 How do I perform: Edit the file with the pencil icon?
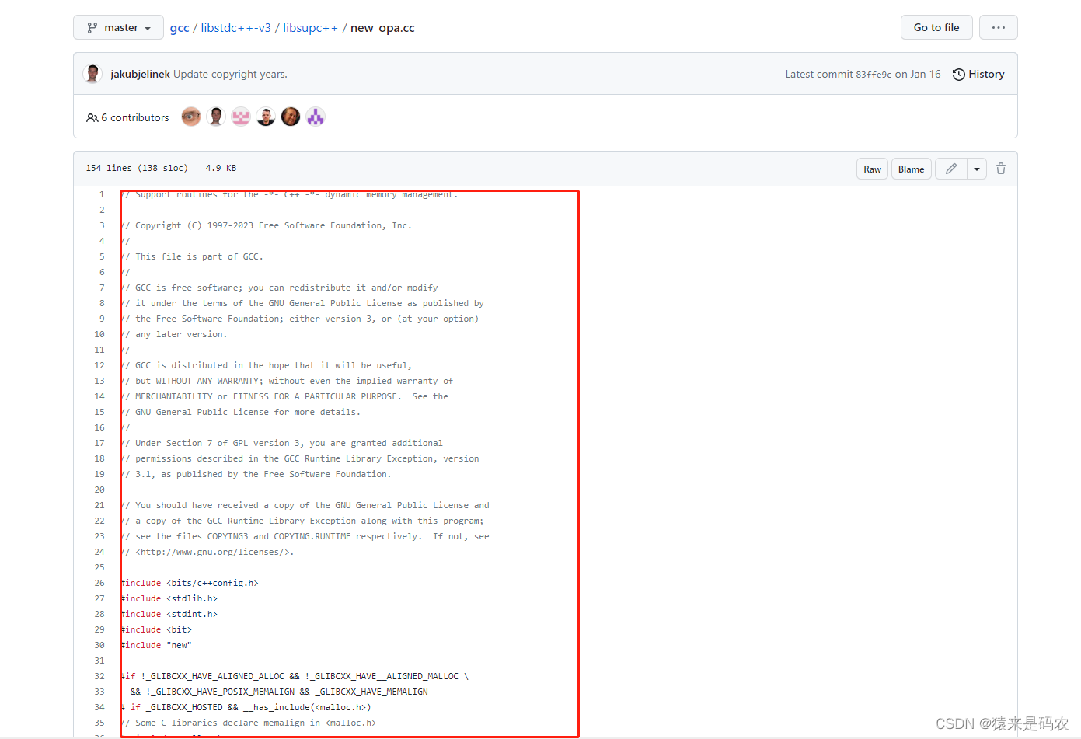point(950,169)
